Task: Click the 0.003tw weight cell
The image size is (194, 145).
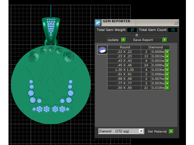Action: [x=158, y=83]
